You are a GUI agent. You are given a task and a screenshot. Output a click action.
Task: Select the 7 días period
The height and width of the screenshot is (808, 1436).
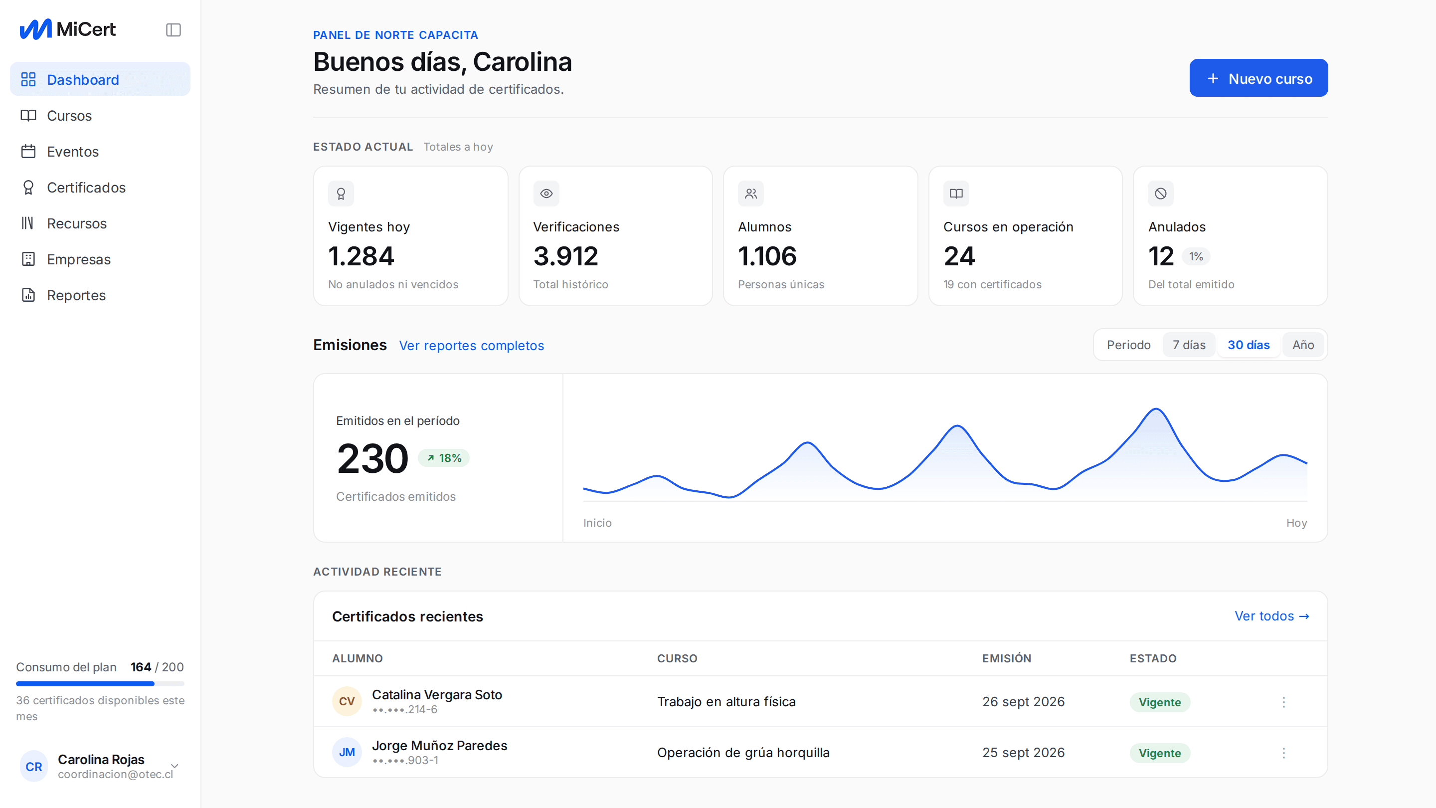pos(1189,345)
